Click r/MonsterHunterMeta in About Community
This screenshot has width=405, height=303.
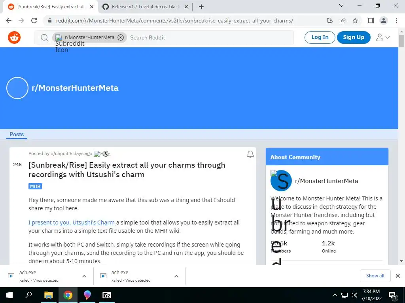[326, 181]
